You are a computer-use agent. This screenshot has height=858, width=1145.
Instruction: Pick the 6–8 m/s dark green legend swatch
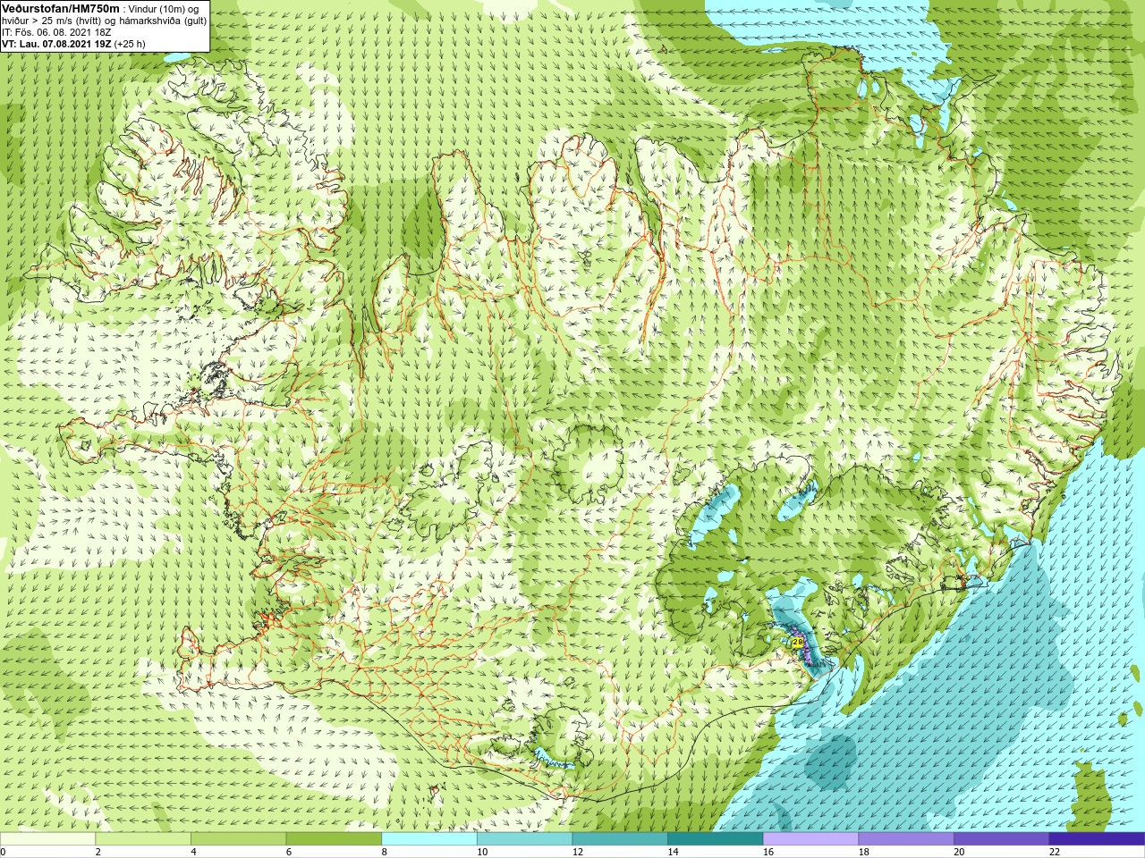pyautogui.click(x=334, y=838)
